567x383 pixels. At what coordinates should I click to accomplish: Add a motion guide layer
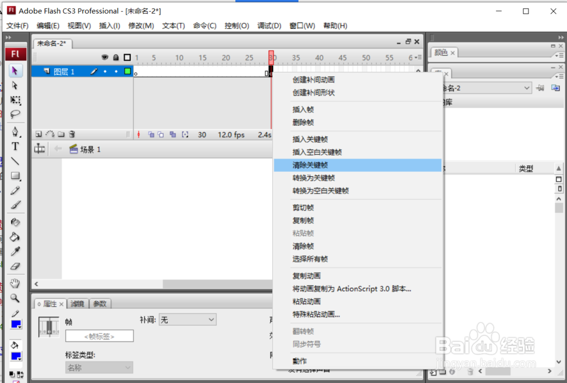pos(50,134)
